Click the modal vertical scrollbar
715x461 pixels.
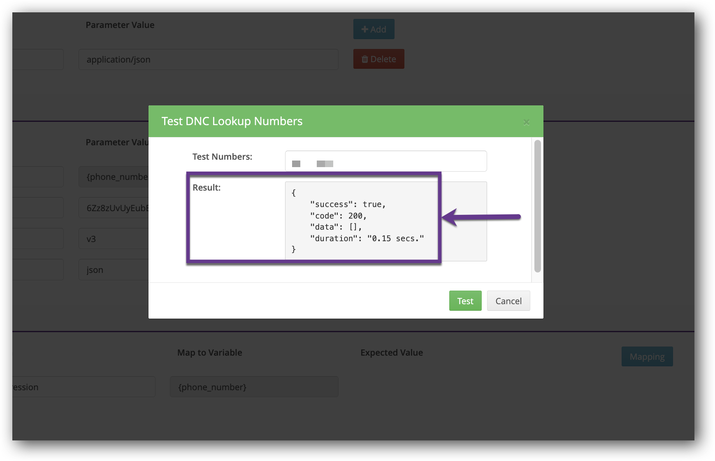[x=537, y=206]
